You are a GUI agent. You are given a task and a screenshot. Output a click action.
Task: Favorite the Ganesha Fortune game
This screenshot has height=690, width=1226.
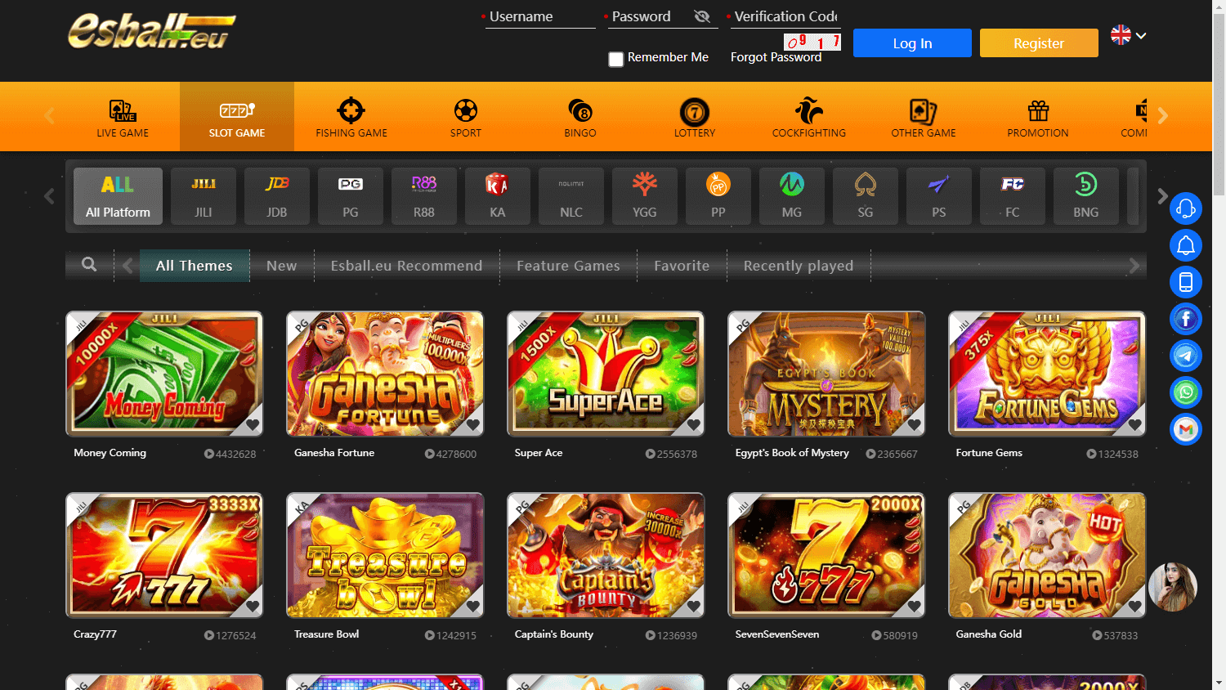click(x=473, y=424)
